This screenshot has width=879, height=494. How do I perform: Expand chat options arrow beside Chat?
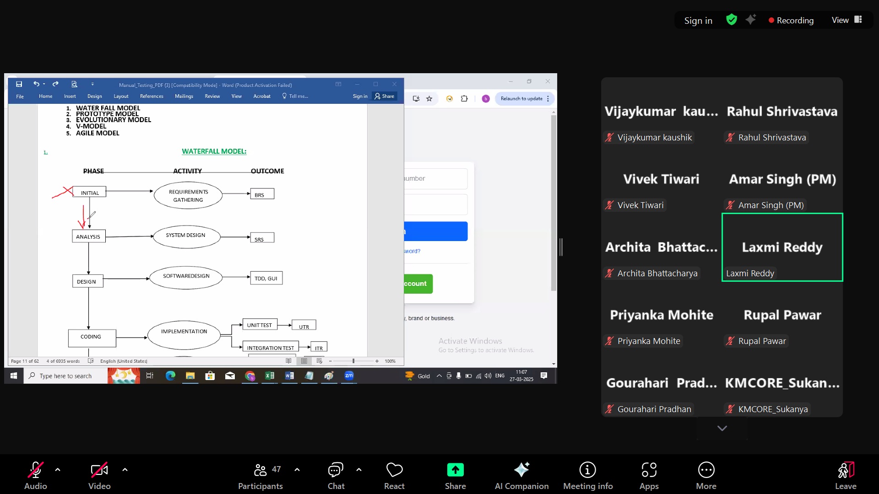359,469
